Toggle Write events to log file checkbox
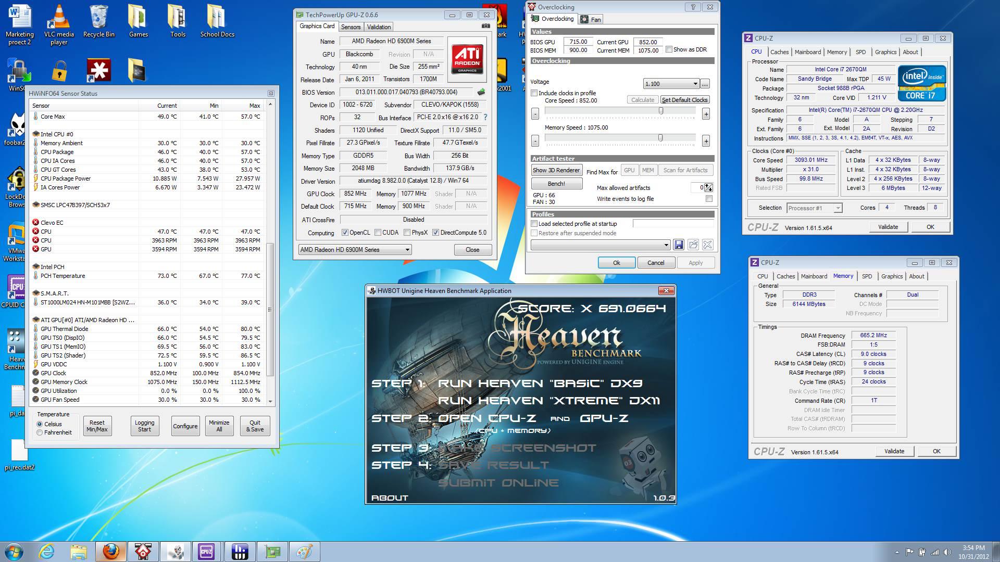The width and height of the screenshot is (1000, 562). click(x=708, y=199)
